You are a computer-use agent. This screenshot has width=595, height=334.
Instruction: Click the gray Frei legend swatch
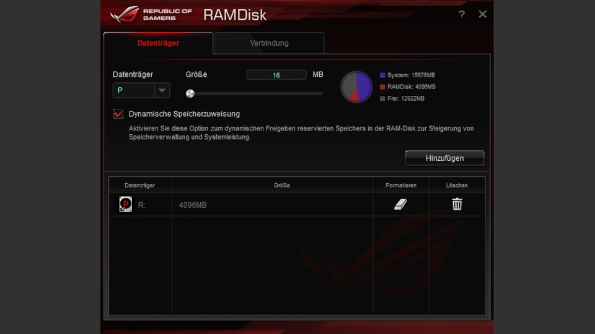(x=382, y=98)
